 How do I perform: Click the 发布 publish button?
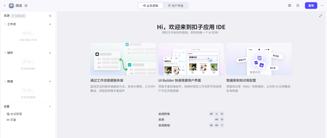(x=311, y=5)
